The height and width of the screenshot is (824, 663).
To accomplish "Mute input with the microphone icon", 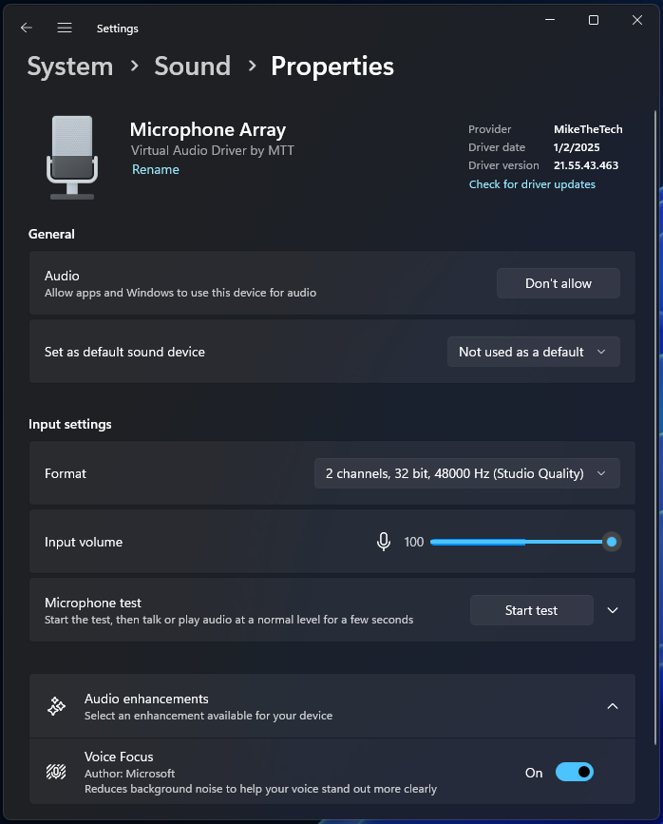I will click(x=384, y=542).
